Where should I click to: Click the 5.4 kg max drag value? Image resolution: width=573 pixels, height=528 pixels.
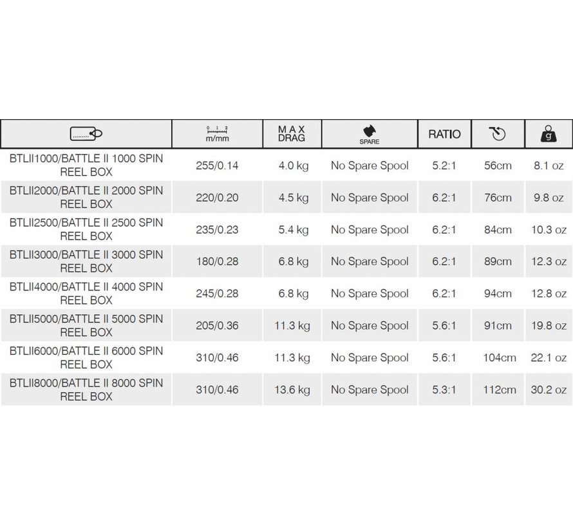pos(294,231)
